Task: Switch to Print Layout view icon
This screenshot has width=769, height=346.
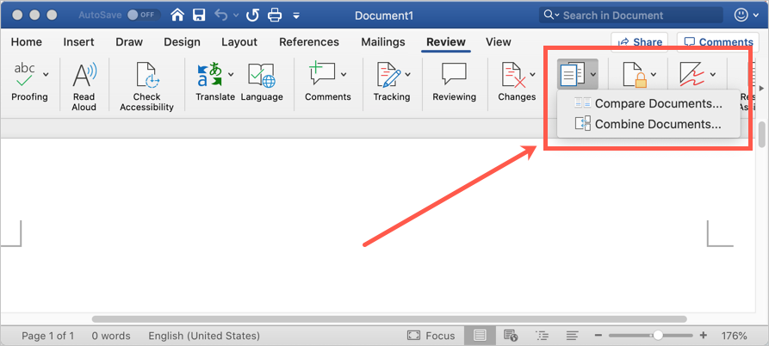Action: pyautogui.click(x=480, y=336)
